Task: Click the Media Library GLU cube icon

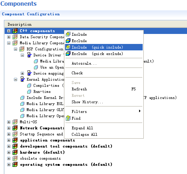Action: (x=22, y=110)
